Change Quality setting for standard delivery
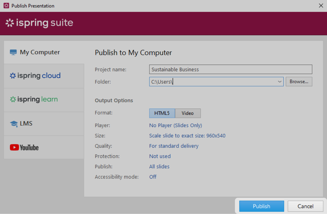The height and width of the screenshot is (214, 327). [174, 146]
